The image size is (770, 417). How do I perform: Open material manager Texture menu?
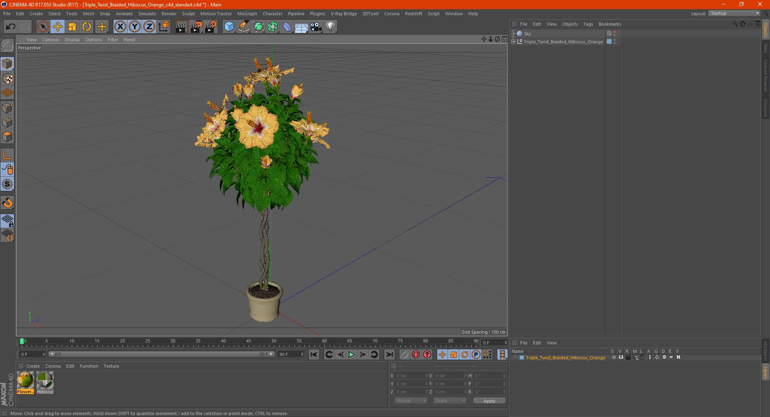coord(111,366)
